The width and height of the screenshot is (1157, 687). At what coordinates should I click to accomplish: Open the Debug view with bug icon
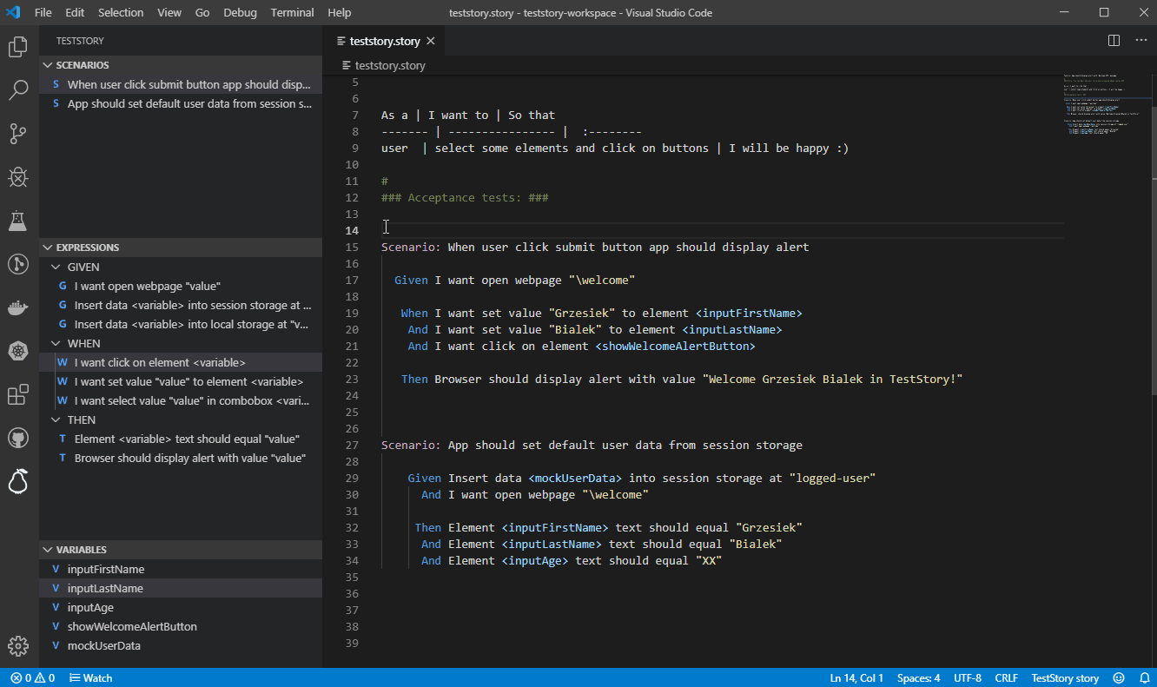pos(18,177)
